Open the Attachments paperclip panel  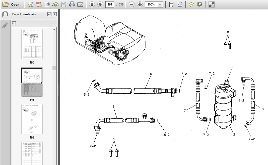tap(5, 25)
